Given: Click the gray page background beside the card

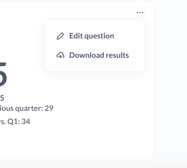Looking at the screenshot, I should 171,84.
